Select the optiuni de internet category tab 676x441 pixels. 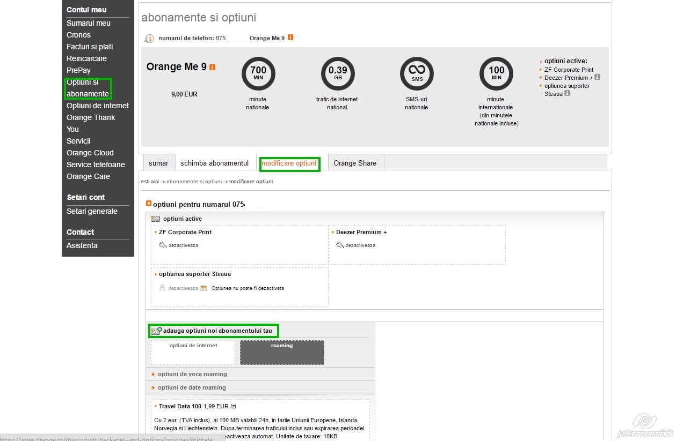tap(193, 353)
